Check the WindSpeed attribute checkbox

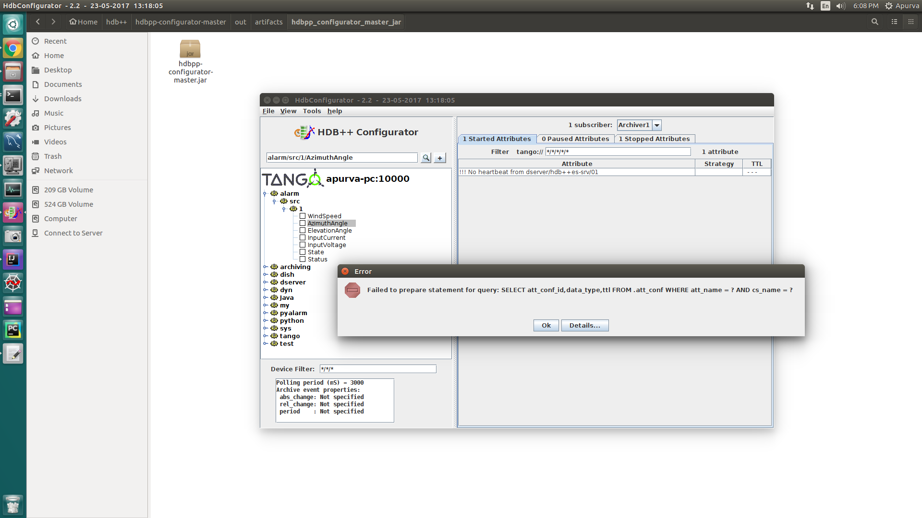303,216
